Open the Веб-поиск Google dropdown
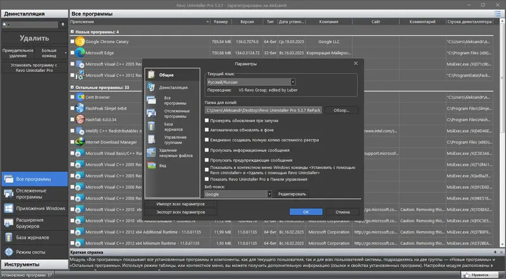Screen dimensions: 506x279 [269, 194]
